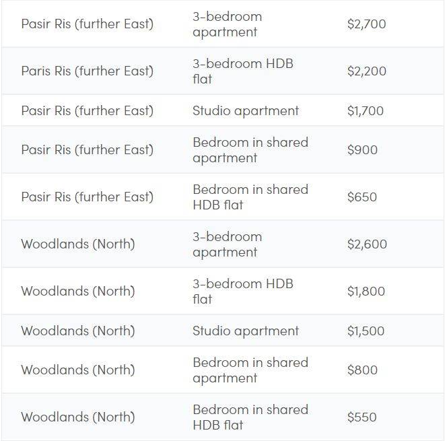Select Pasir Ris "Bedroom in shared apartment" text
The height and width of the screenshot is (441, 445).
tap(250, 150)
